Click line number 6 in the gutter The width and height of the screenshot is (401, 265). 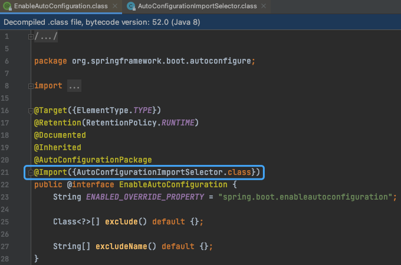6,61
